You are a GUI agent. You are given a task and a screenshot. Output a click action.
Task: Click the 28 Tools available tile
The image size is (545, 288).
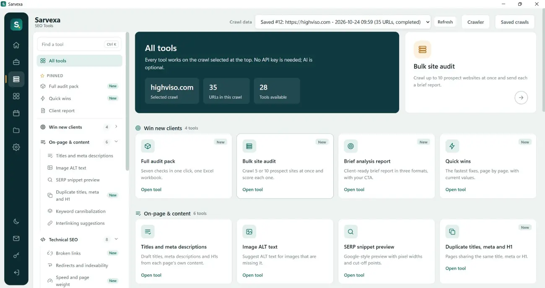click(x=277, y=91)
